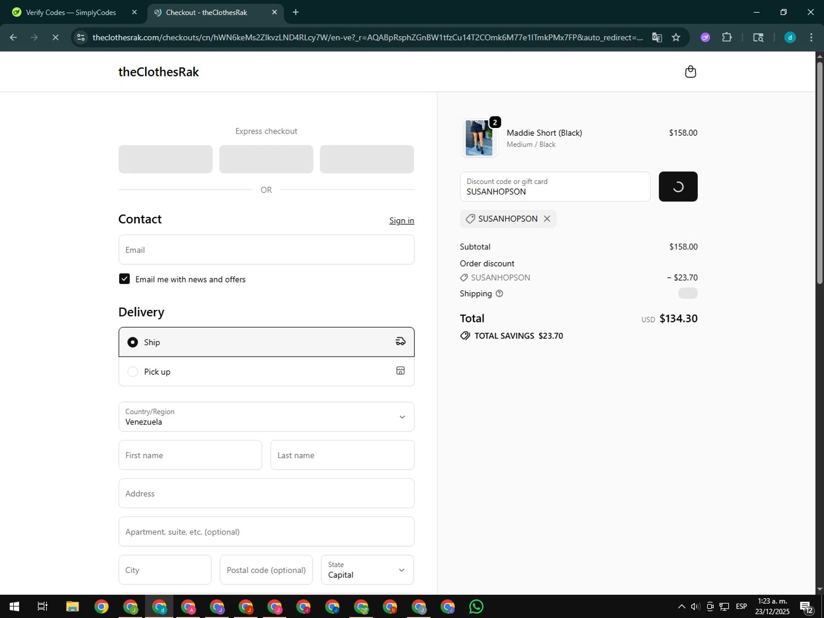Screen dimensions: 824x618
Task: Focus the Address field
Action: (266, 493)
